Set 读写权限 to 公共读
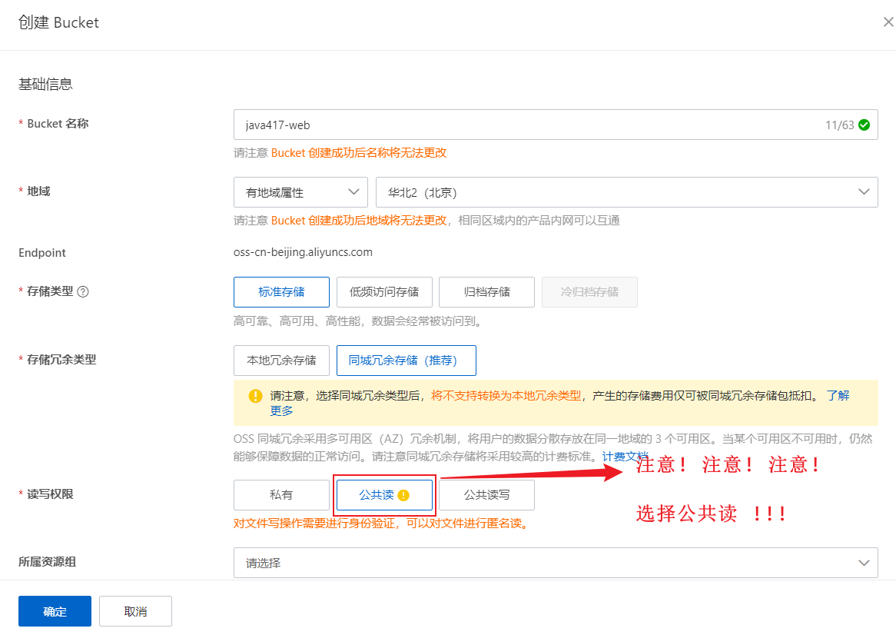The width and height of the screenshot is (896, 635). (384, 495)
